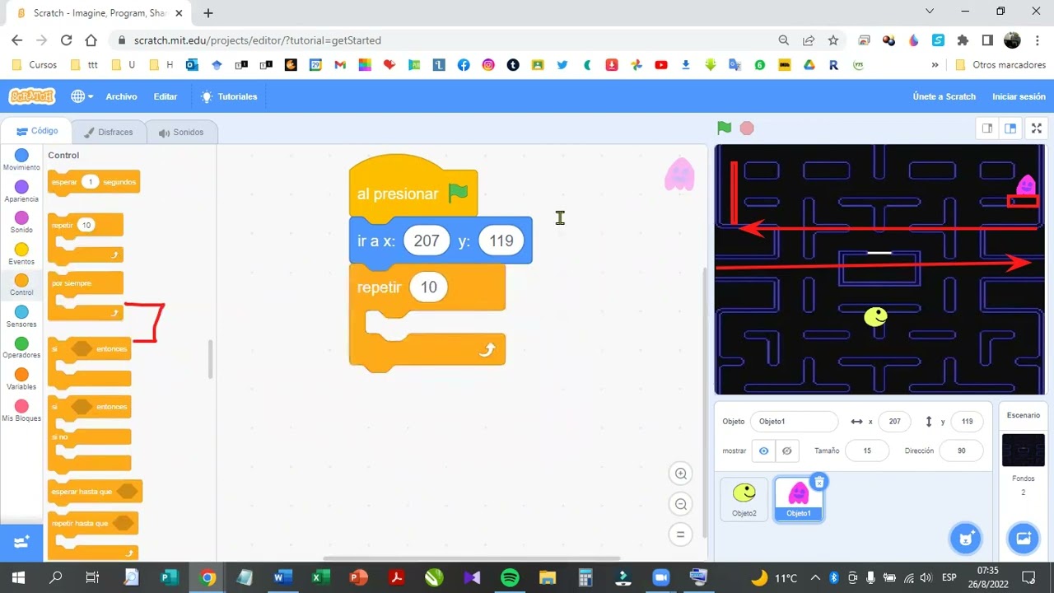This screenshot has width=1054, height=593.
Task: Select Mis Bloques category
Action: pos(21,410)
